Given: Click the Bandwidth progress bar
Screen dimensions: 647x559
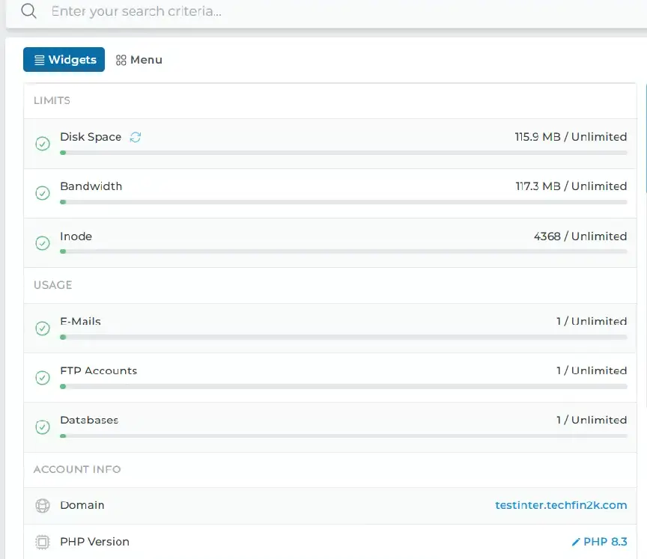Looking at the screenshot, I should (x=343, y=202).
